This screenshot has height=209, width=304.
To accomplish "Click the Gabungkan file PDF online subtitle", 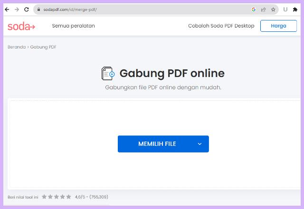I will 163,87.
